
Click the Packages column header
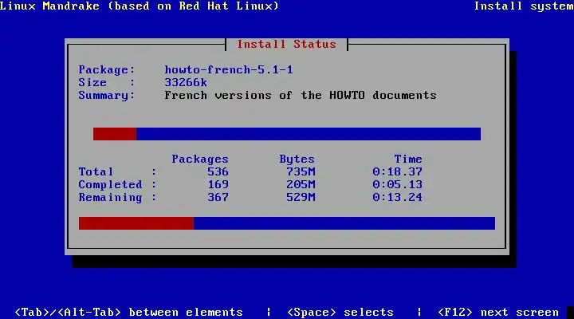tap(200, 159)
